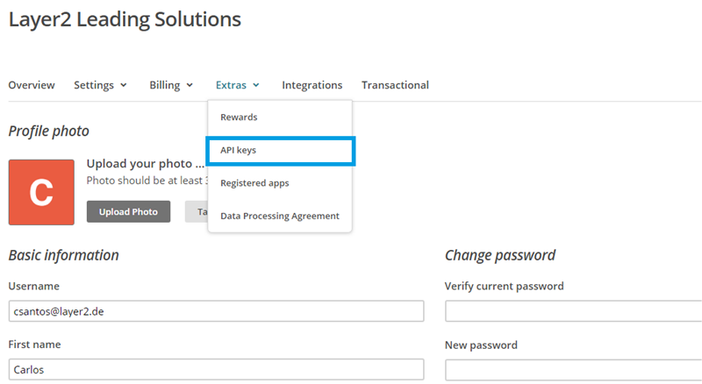The width and height of the screenshot is (702, 384).
Task: Select Data Processing Agreement menu item
Action: coord(279,216)
